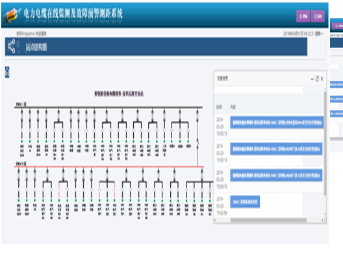343x255 pixels.
Task: Maximize the alarm info panel
Action: 317,79
